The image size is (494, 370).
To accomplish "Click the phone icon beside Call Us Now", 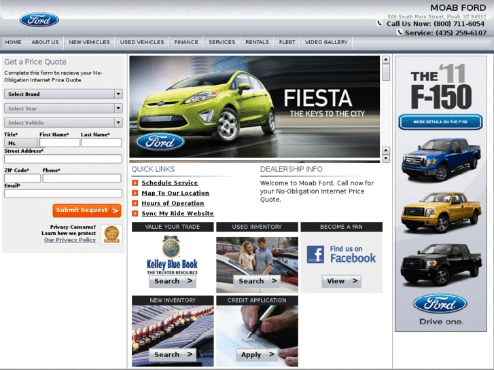I will coord(380,23).
